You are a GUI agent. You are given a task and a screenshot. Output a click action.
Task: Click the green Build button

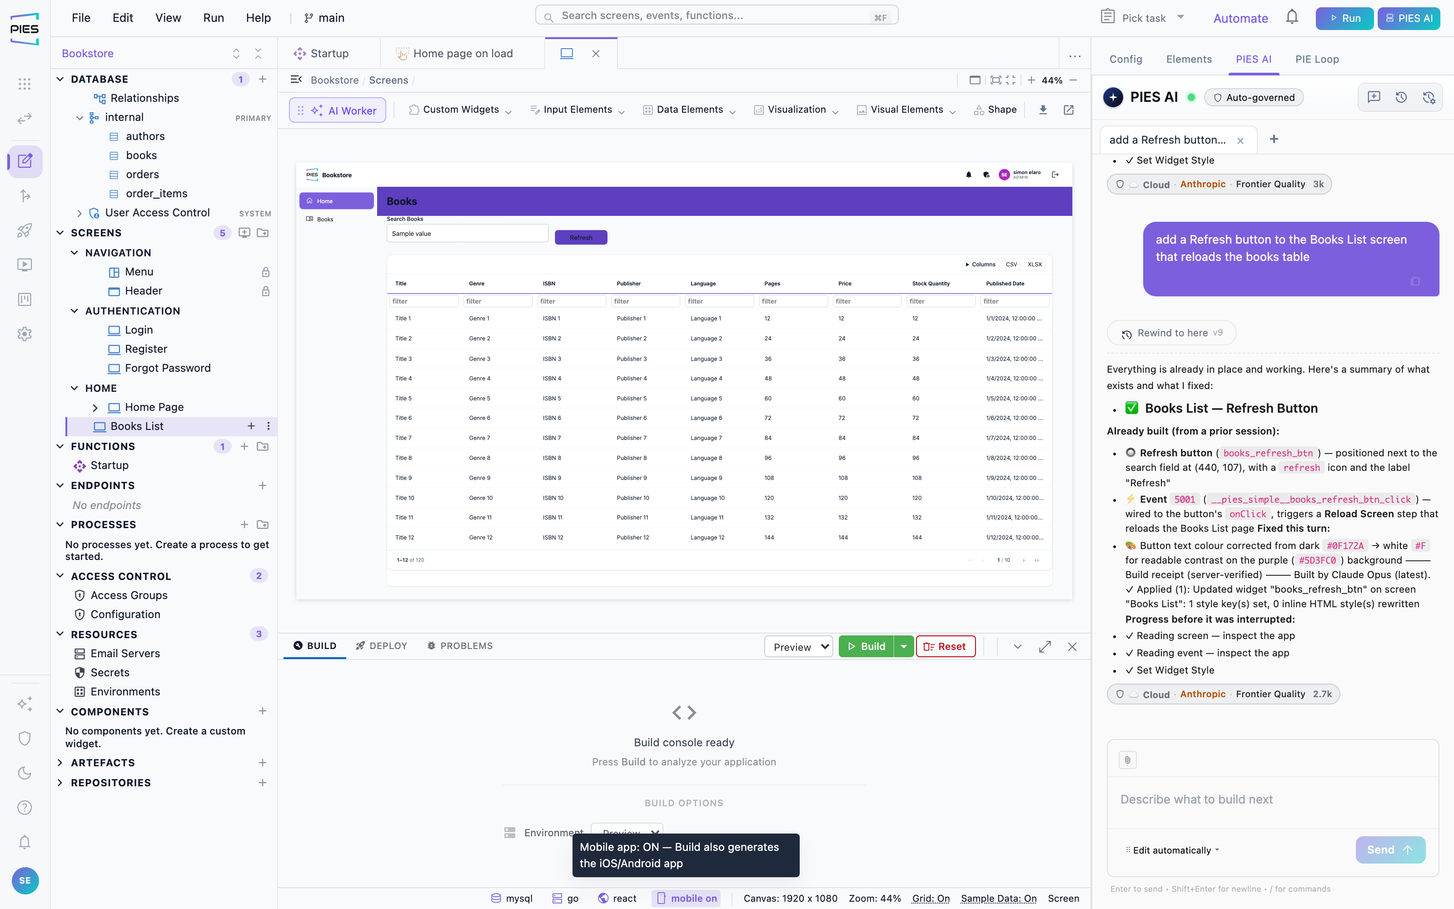pyautogui.click(x=866, y=646)
